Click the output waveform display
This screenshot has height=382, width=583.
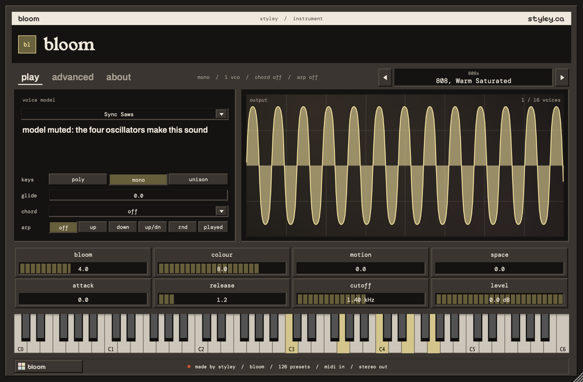point(405,166)
